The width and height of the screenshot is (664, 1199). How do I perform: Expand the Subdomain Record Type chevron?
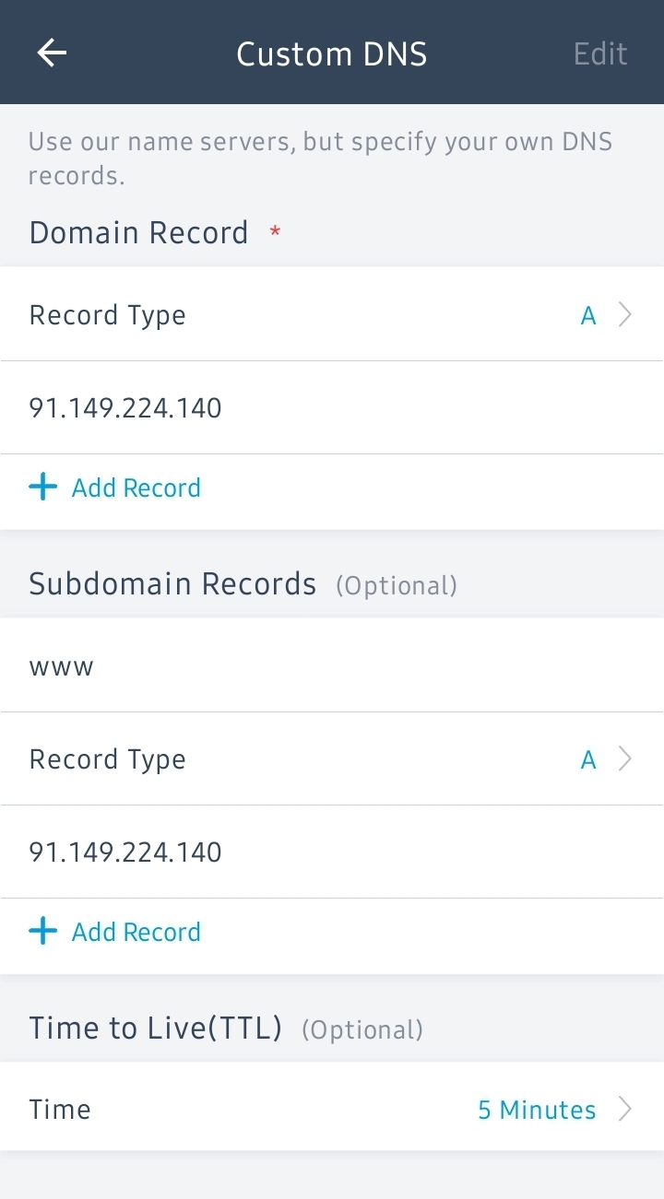pyautogui.click(x=625, y=759)
